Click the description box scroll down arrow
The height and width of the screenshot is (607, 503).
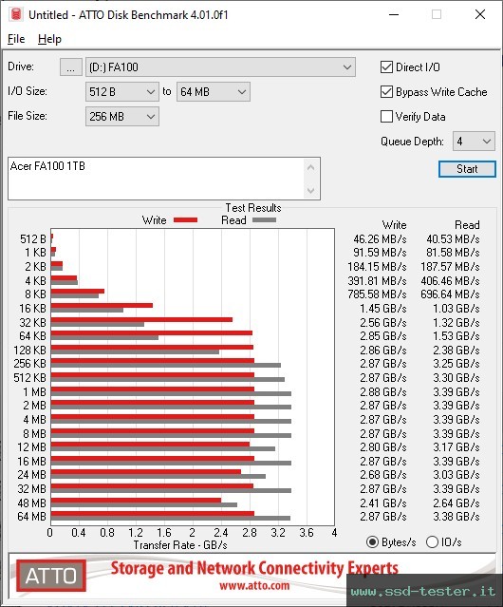tap(311, 190)
